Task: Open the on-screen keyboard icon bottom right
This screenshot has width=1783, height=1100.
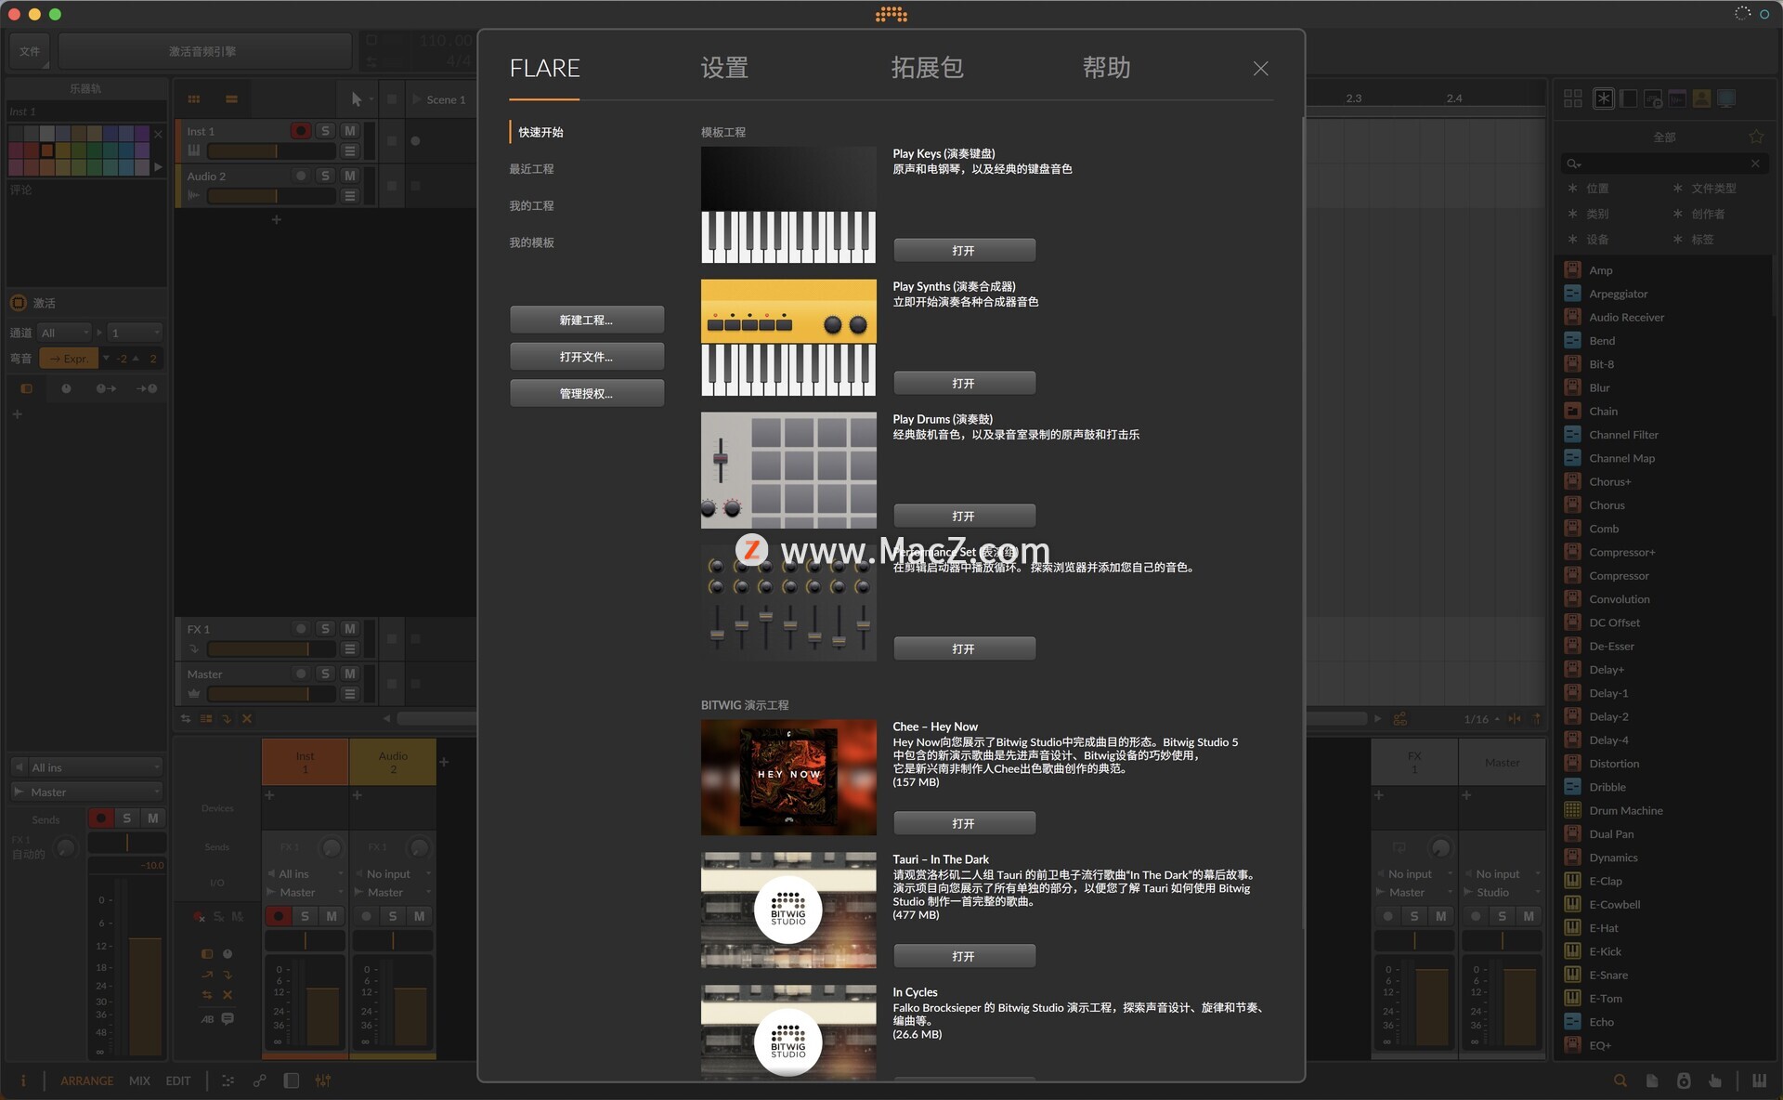Action: click(1759, 1080)
